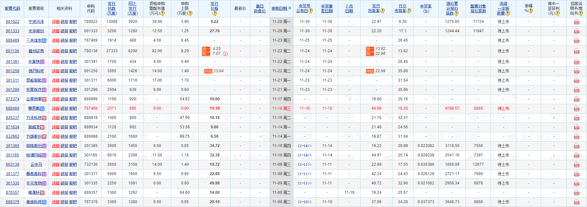Open the prospectus PDF for 炜冈科技
This screenshot has height=207, width=587.
coord(576,71)
